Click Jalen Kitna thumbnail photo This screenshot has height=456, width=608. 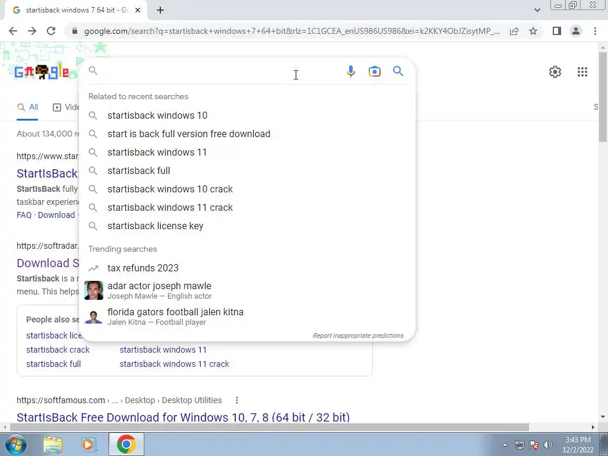tap(93, 316)
